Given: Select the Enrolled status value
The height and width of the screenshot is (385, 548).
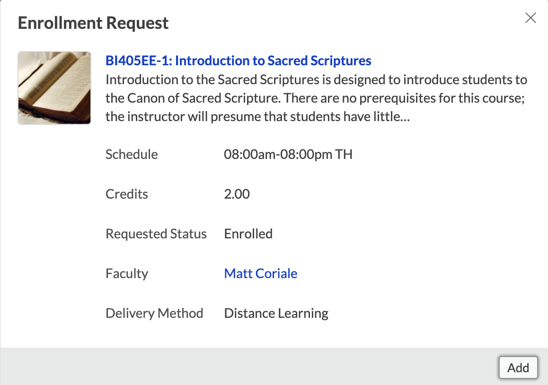Looking at the screenshot, I should coord(248,234).
